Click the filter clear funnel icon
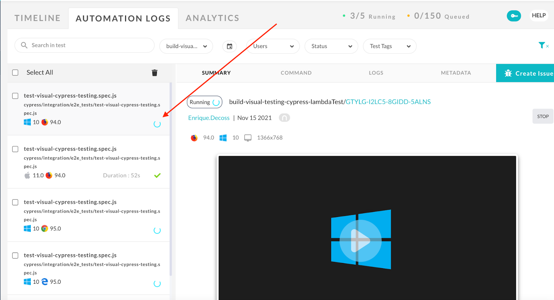554x300 pixels. (x=543, y=45)
